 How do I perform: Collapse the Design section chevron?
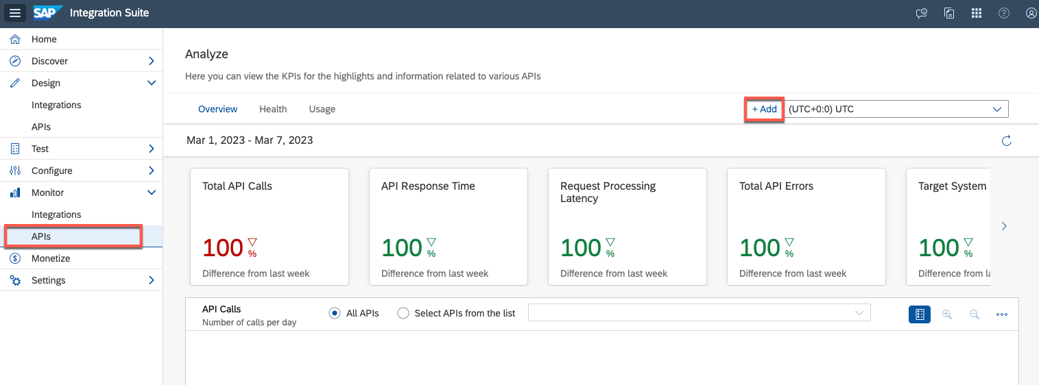(152, 83)
